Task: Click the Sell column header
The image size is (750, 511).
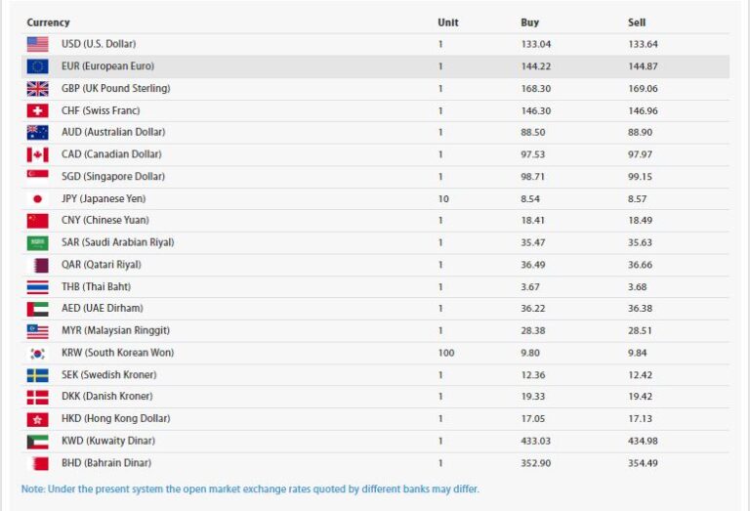Action: [x=637, y=22]
